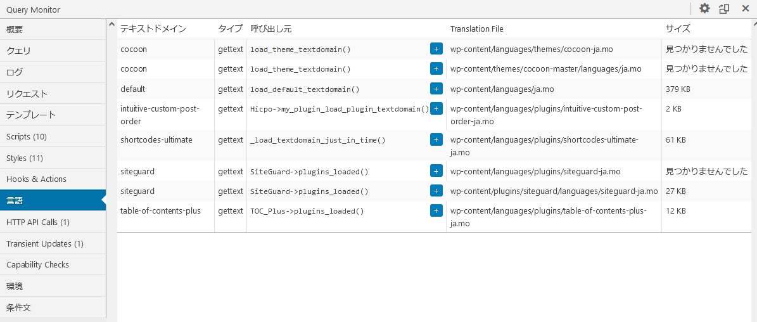Switch to Capability Checks panel
The width and height of the screenshot is (757, 322).
53,264
